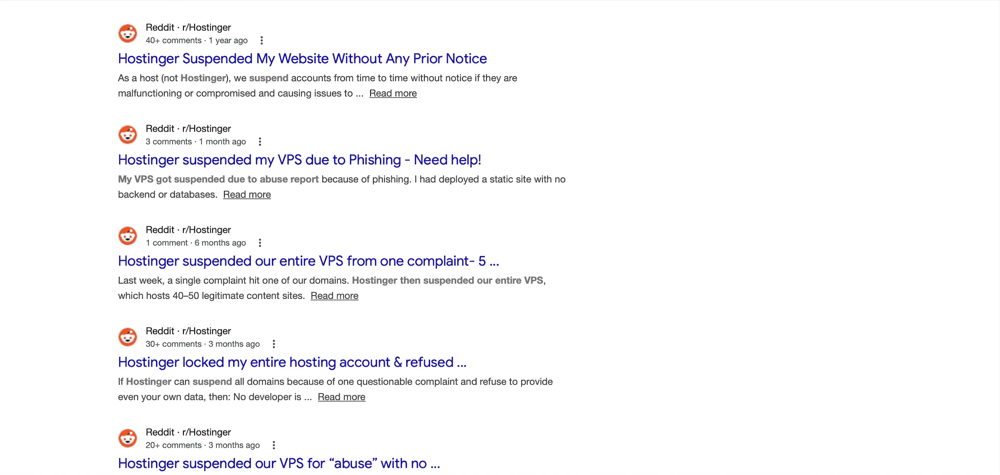Open the three-dot menu beside '6 months ago'
The height and width of the screenshot is (475, 1000).
(x=260, y=242)
